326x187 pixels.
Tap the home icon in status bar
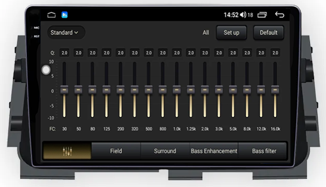51,15
